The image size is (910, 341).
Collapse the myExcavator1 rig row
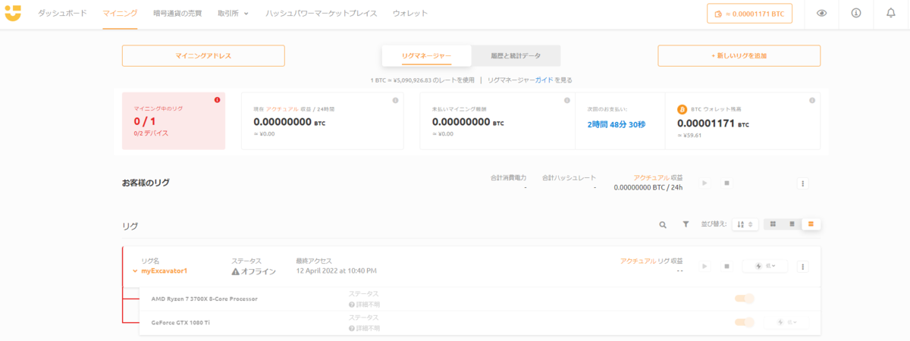[135, 271]
